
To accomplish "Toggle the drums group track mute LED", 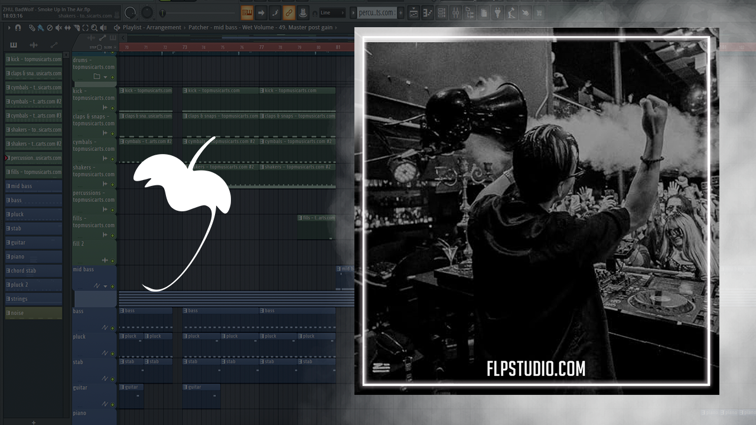I will point(112,77).
